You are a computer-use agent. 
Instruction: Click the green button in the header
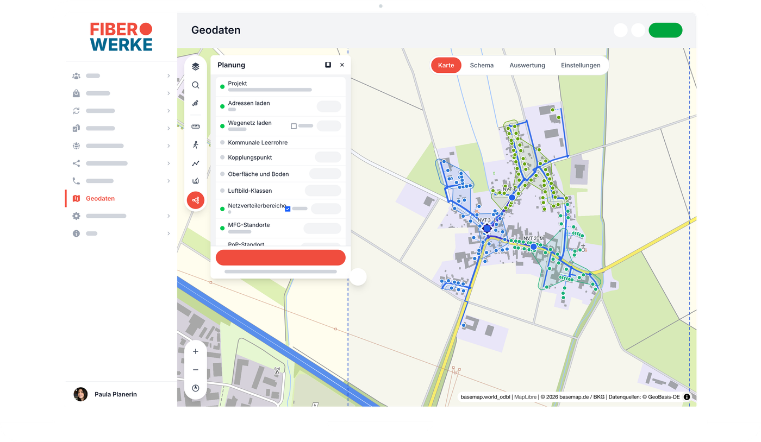coord(665,30)
